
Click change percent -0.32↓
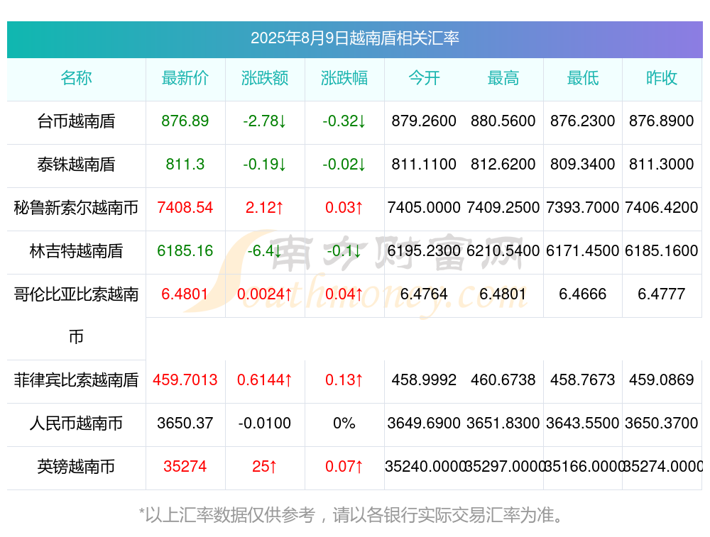344,121
